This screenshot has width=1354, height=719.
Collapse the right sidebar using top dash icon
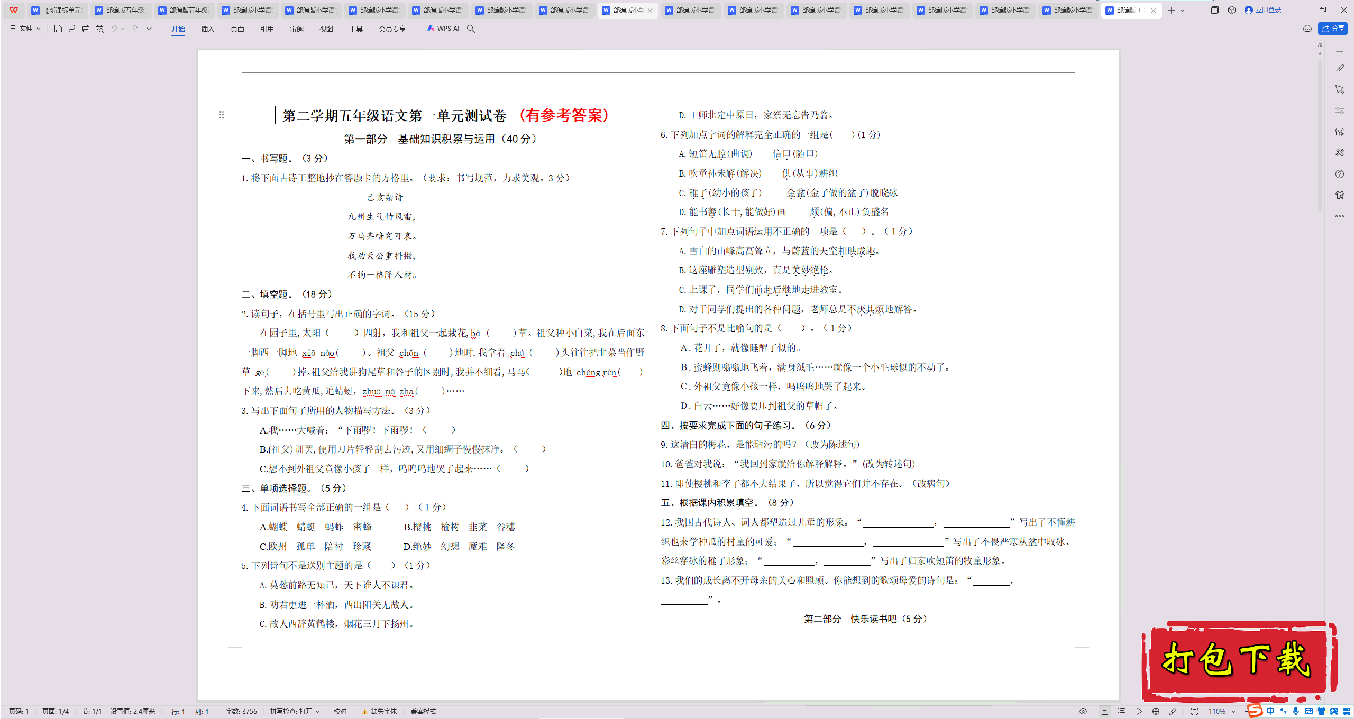click(1340, 51)
